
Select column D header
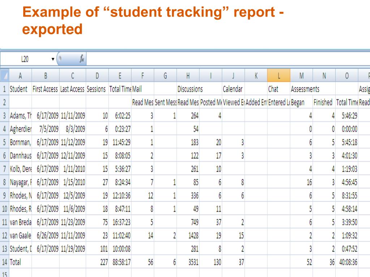click(x=97, y=76)
